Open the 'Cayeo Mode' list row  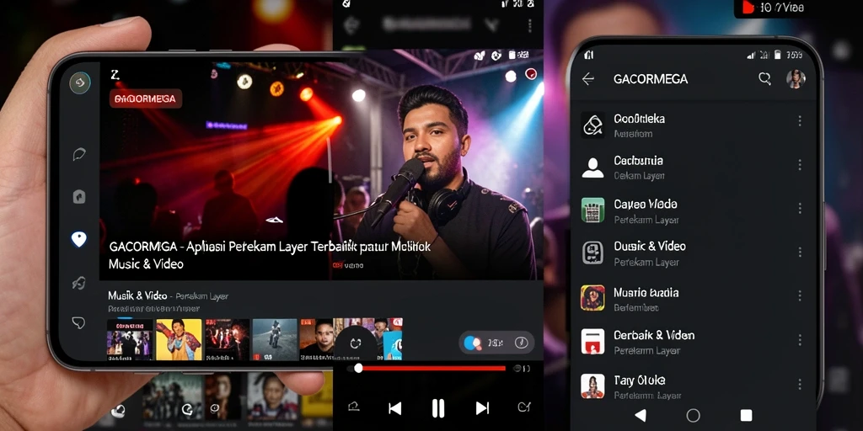(694, 211)
